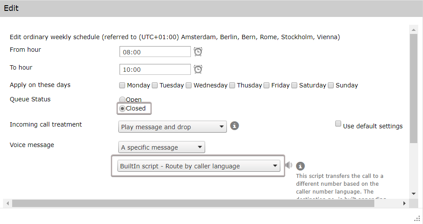The image size is (423, 224).
Task: Click the vertical scrollbar down arrow
Action: tap(413, 194)
